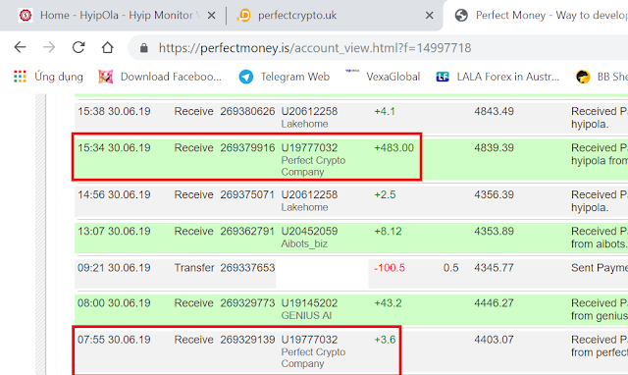The image size is (628, 375).
Task: Close the HyipOla browser tab
Action: pyautogui.click(x=212, y=16)
